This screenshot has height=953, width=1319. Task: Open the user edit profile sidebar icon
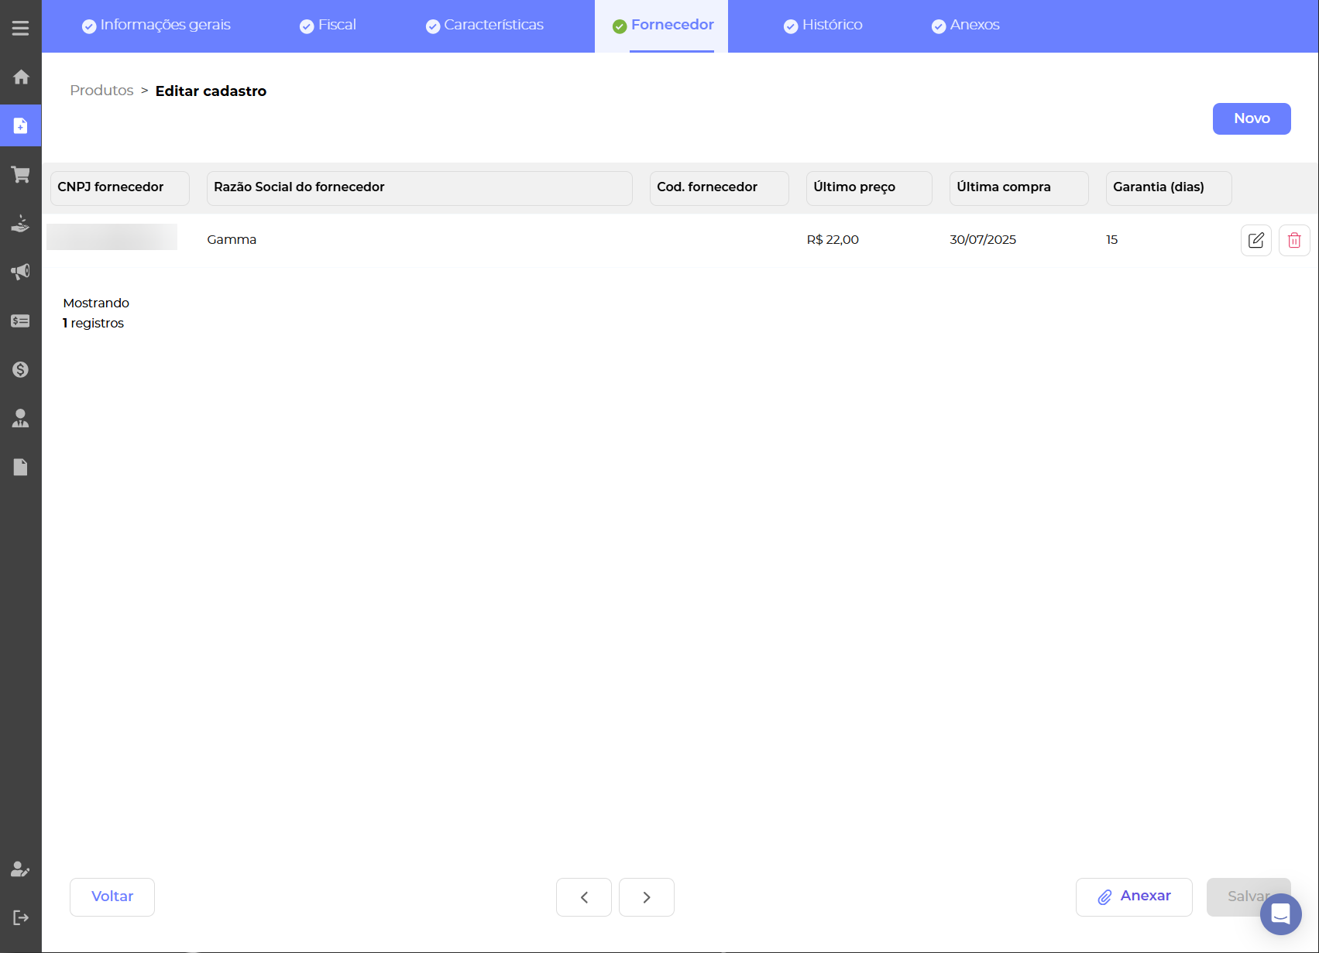click(21, 869)
